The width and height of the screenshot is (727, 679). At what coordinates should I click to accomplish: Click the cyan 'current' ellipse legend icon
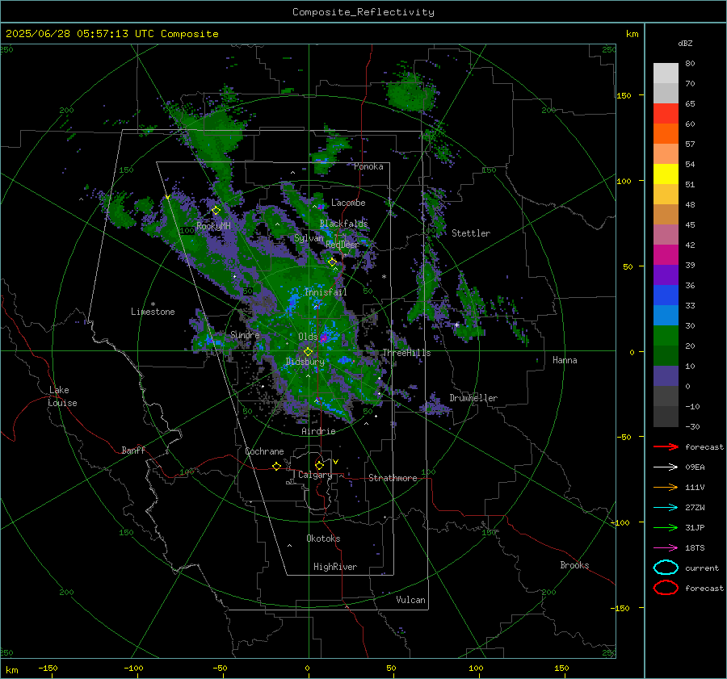[666, 568]
